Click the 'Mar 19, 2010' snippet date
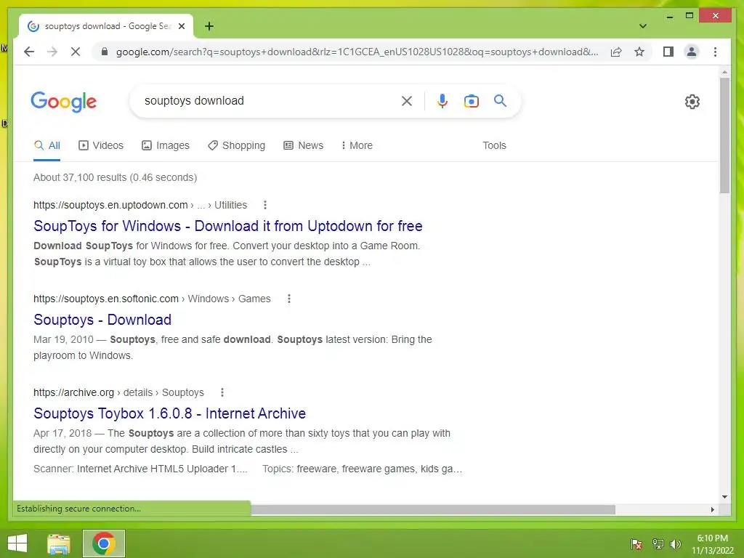This screenshot has width=744, height=558. [63, 340]
